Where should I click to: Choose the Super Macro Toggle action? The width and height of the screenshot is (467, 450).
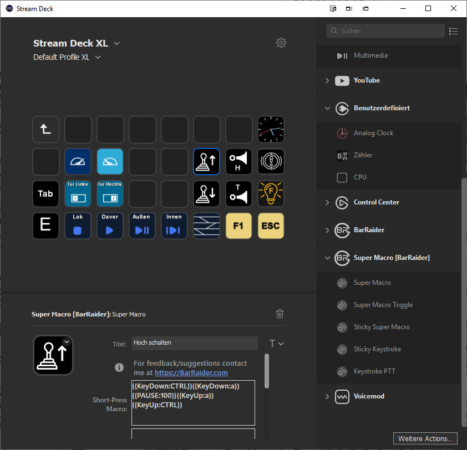(389, 305)
